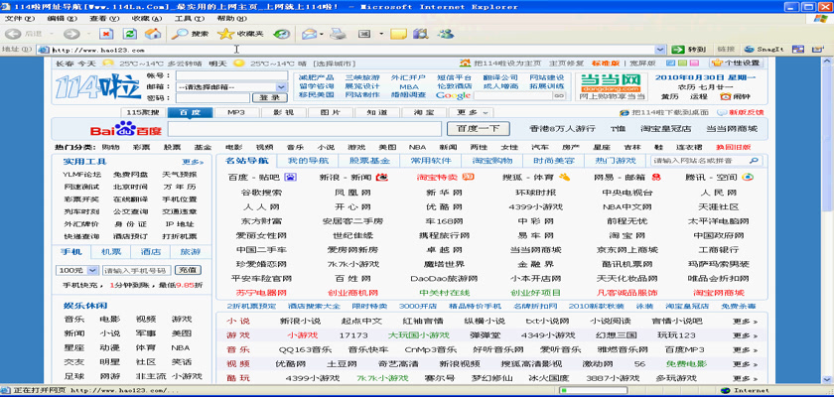The image size is (834, 397).
Task: Open the Back button history dropdown arrow
Action: (x=51, y=34)
